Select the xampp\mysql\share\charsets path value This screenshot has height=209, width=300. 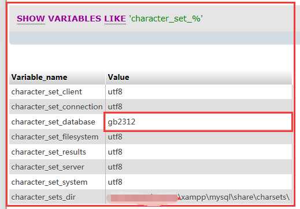[x=234, y=197]
